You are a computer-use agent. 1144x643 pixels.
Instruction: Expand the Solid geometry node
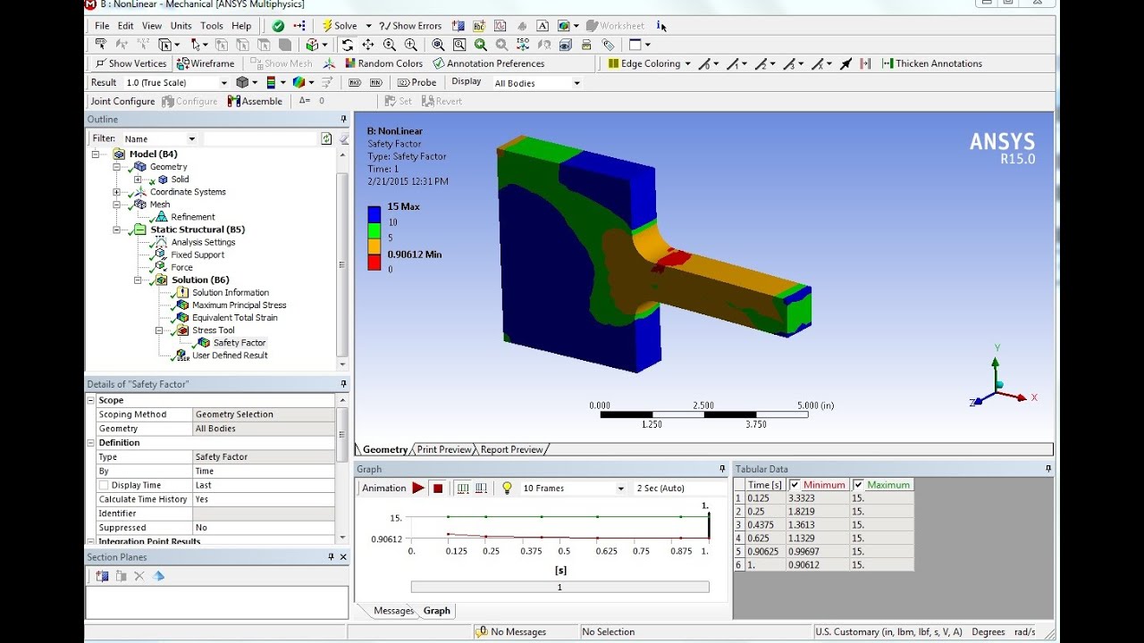(138, 180)
